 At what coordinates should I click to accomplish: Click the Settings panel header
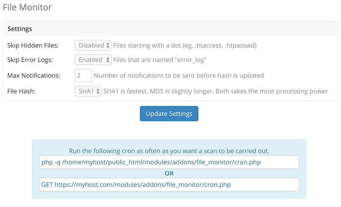coord(20,29)
